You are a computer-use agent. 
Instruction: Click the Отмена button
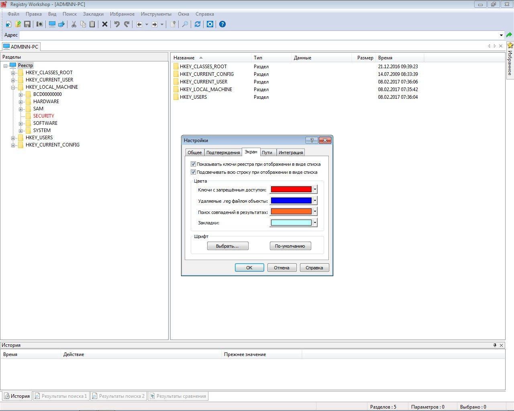tap(282, 268)
